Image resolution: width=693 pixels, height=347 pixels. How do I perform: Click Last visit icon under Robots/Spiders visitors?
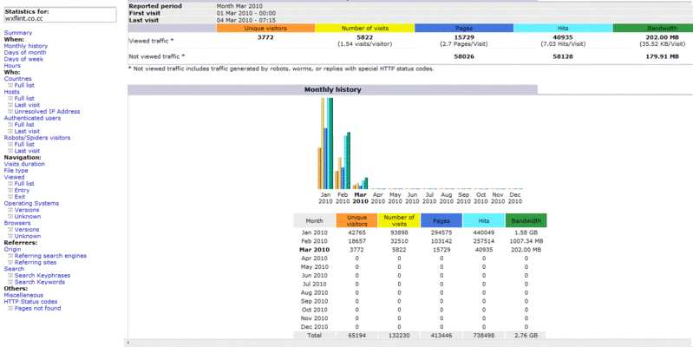(x=10, y=151)
